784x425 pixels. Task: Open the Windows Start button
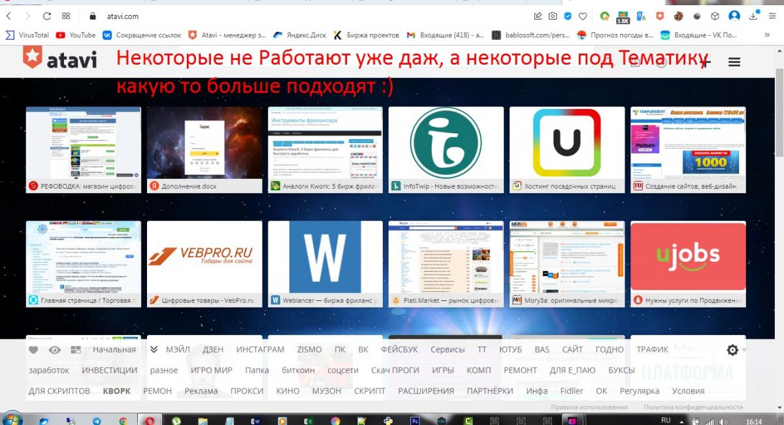(x=14, y=418)
